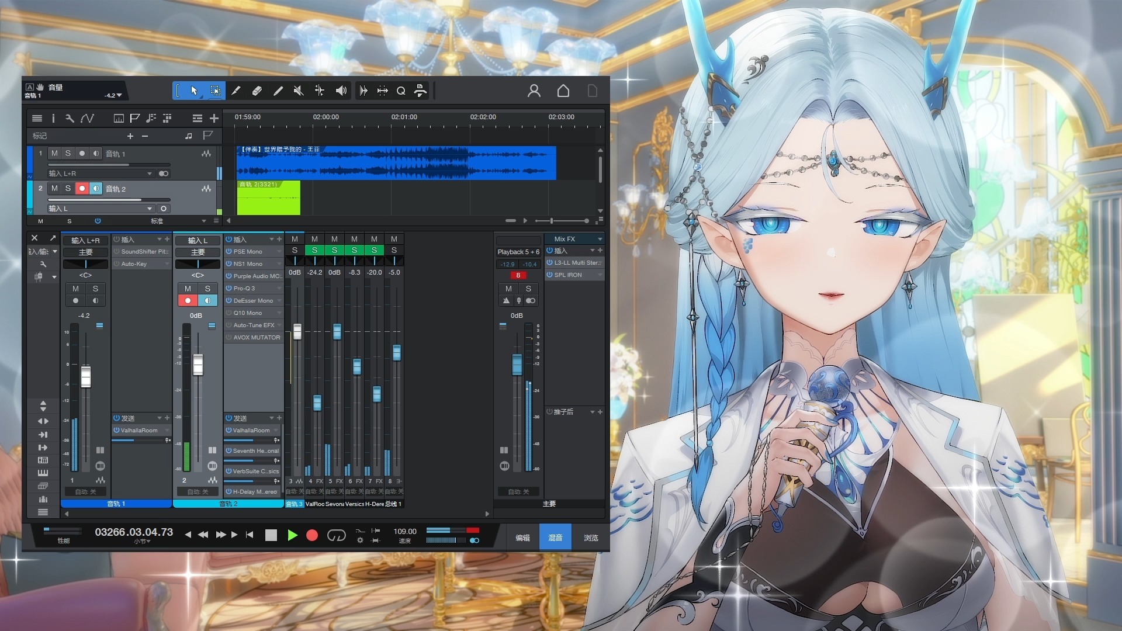Expand 推子后 post-fader dropdown
Screen dimensions: 1122x631
click(592, 412)
